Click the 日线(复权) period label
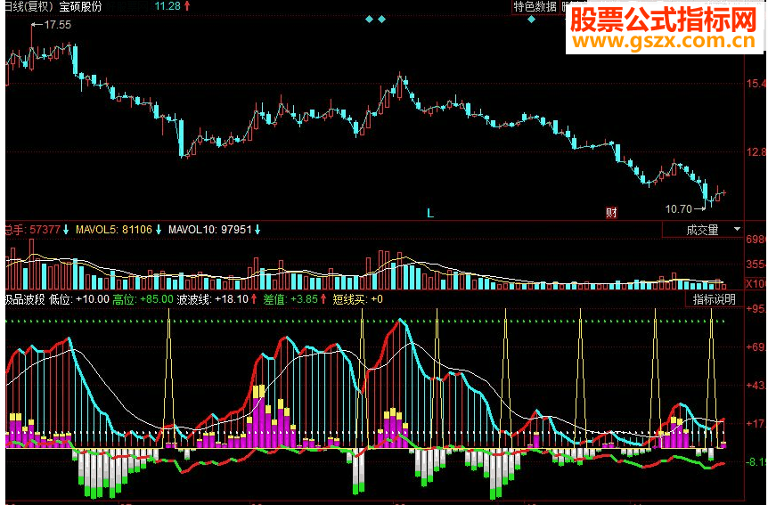 29,6
